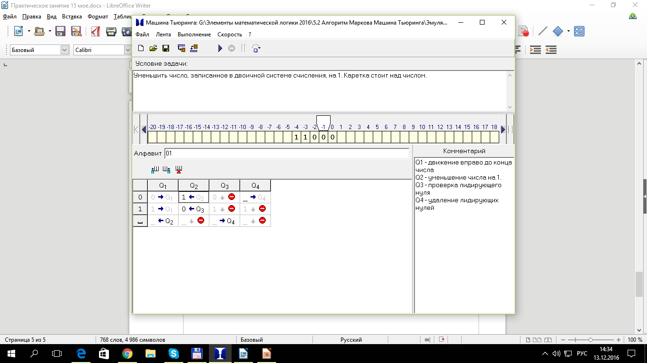The image size is (647, 363).
Task: Open the Open file dropdown arrow
Action: 50,32
